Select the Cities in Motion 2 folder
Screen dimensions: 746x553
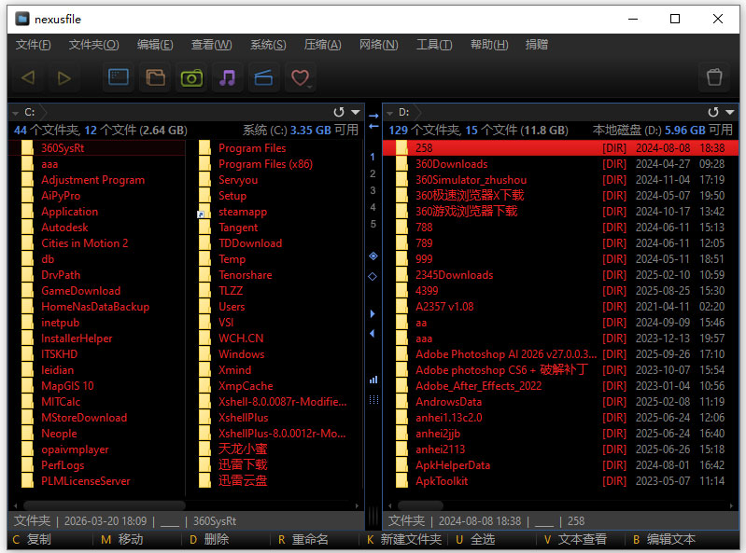tap(85, 243)
